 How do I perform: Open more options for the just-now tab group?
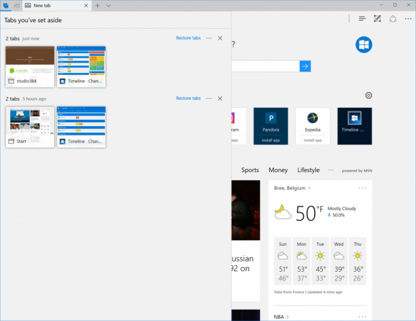pos(209,38)
